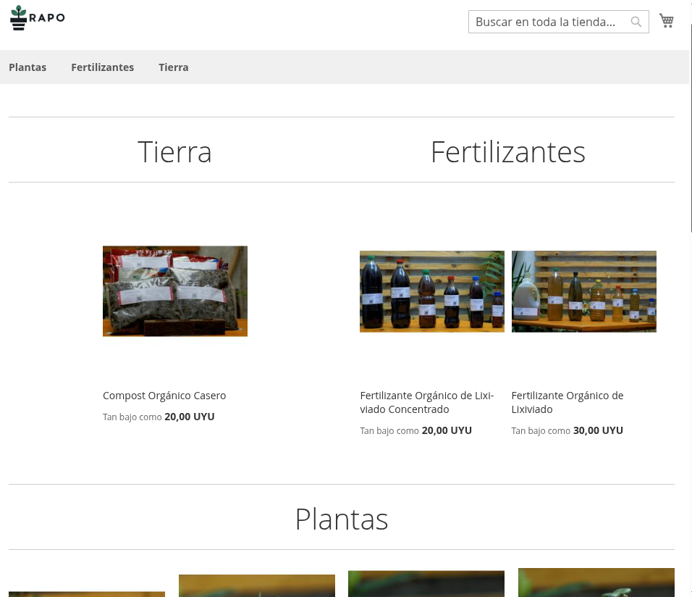This screenshot has width=692, height=597.
Task: Open Fertilizante Orgánico de Lixiviado Concentrado link
Action: click(427, 402)
